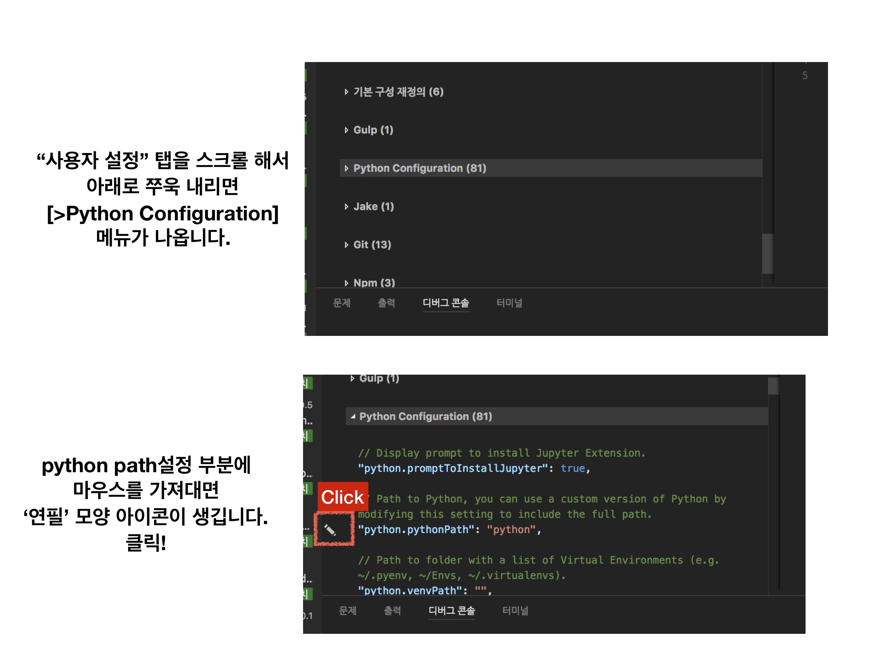Open the 출력 tab in top panel
870x653 pixels.
point(386,303)
